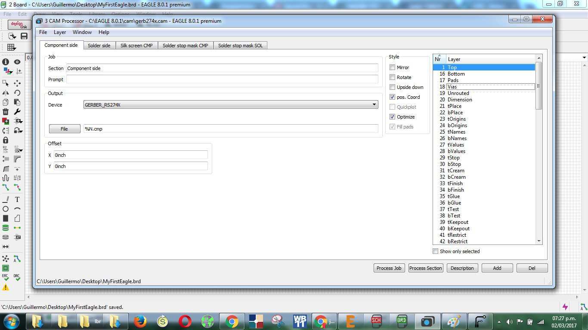Run the DRC check
Image resolution: width=588 pixels, height=330 pixels.
(x=17, y=278)
